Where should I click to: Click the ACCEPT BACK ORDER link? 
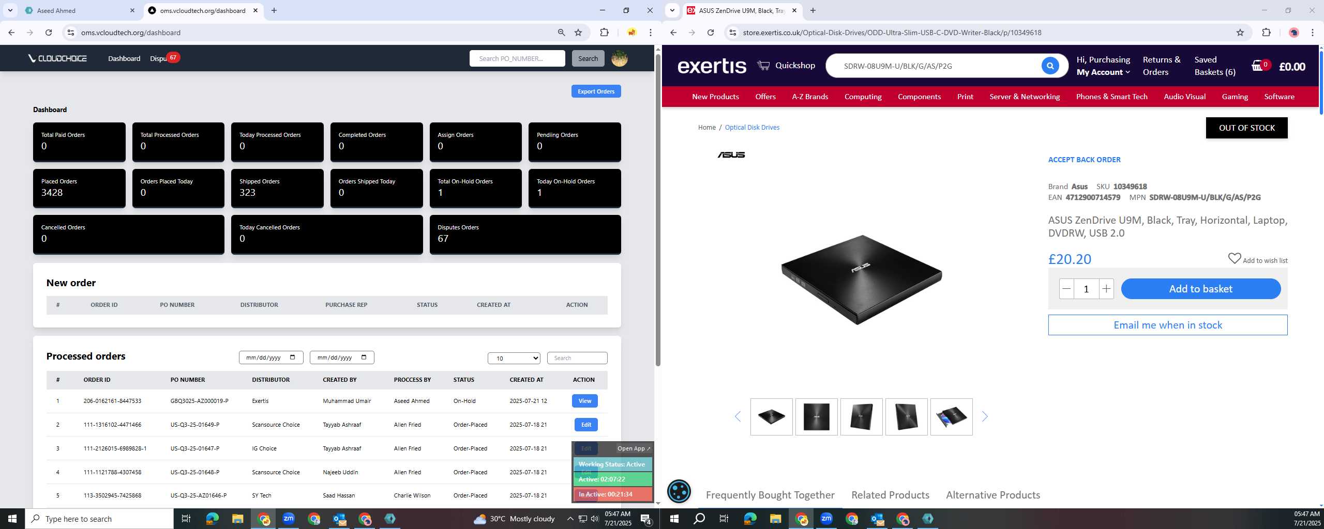(1084, 160)
